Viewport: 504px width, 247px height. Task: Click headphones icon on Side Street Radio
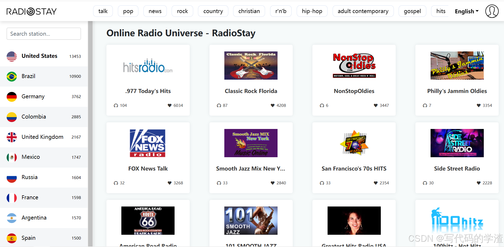(425, 183)
